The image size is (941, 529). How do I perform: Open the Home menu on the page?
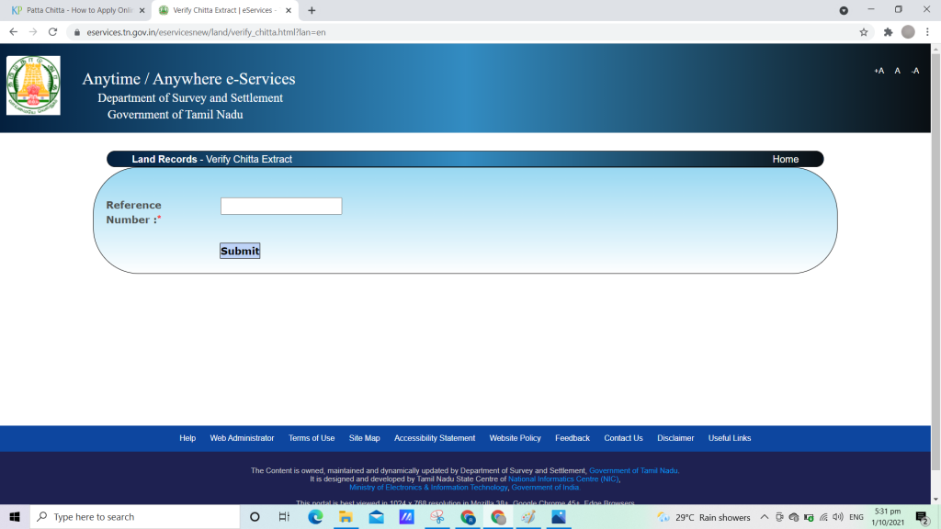coord(785,158)
